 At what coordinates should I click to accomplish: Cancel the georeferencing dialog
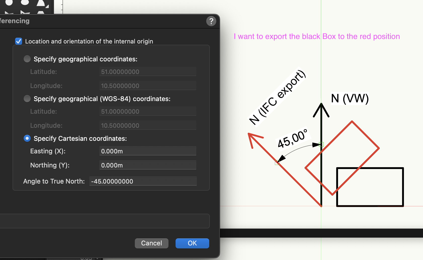click(151, 243)
